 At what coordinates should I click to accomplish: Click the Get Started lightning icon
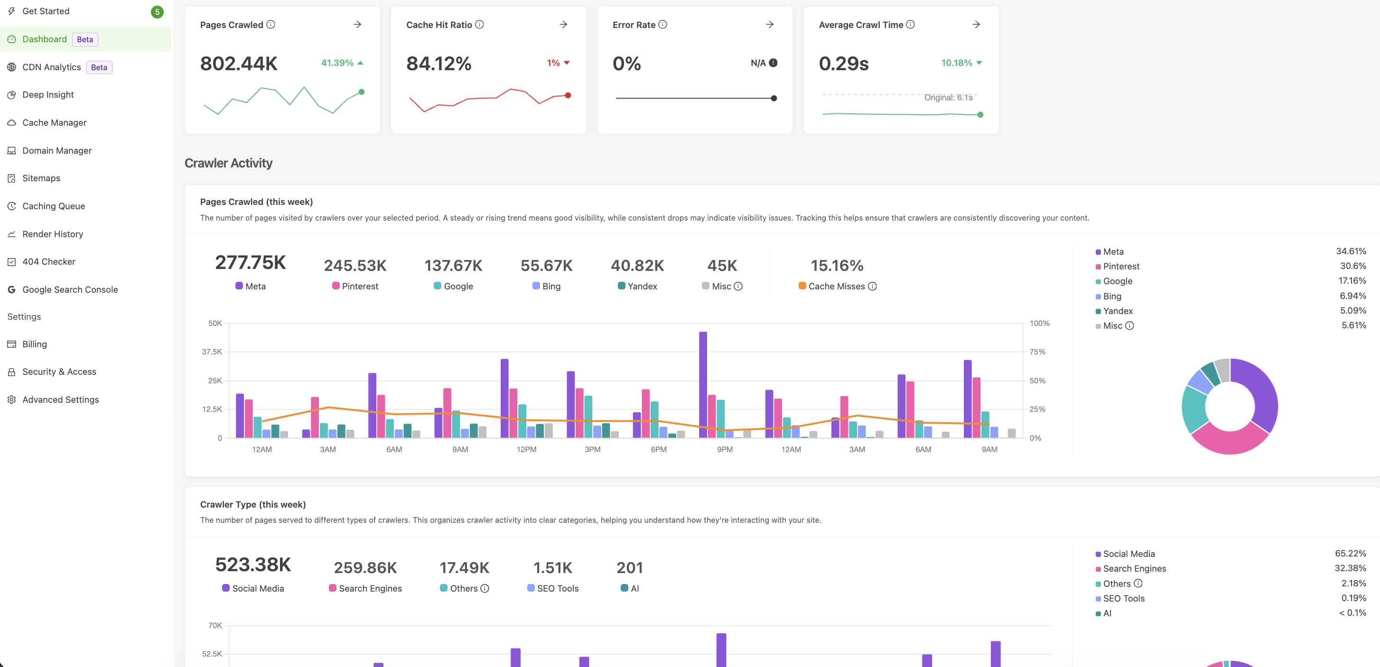11,11
